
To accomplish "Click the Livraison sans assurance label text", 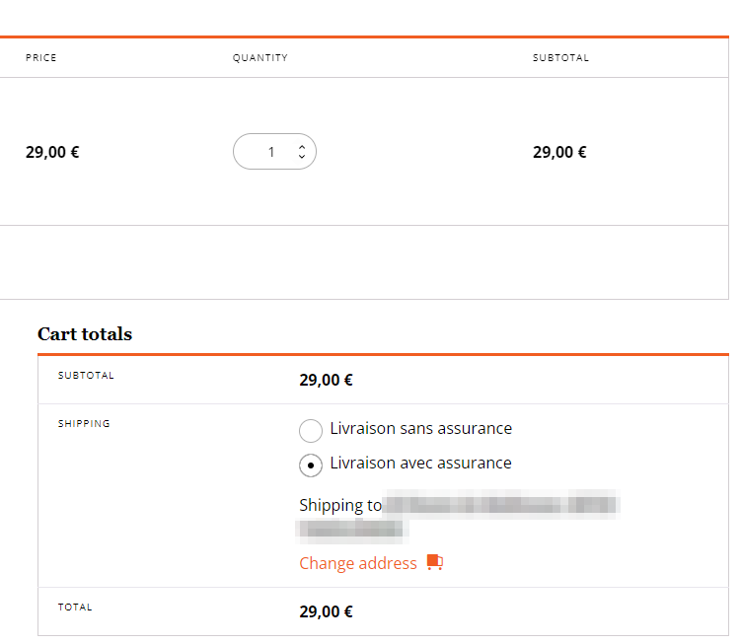I will coord(420,428).
